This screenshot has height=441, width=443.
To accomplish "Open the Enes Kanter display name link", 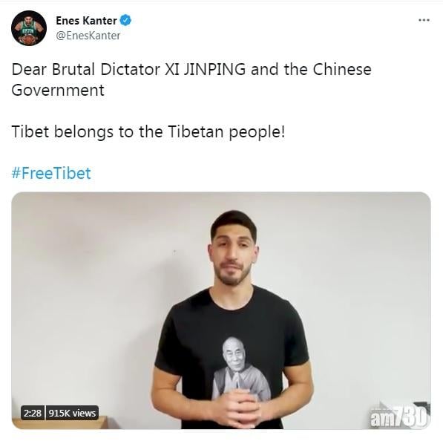I will tap(86, 20).
